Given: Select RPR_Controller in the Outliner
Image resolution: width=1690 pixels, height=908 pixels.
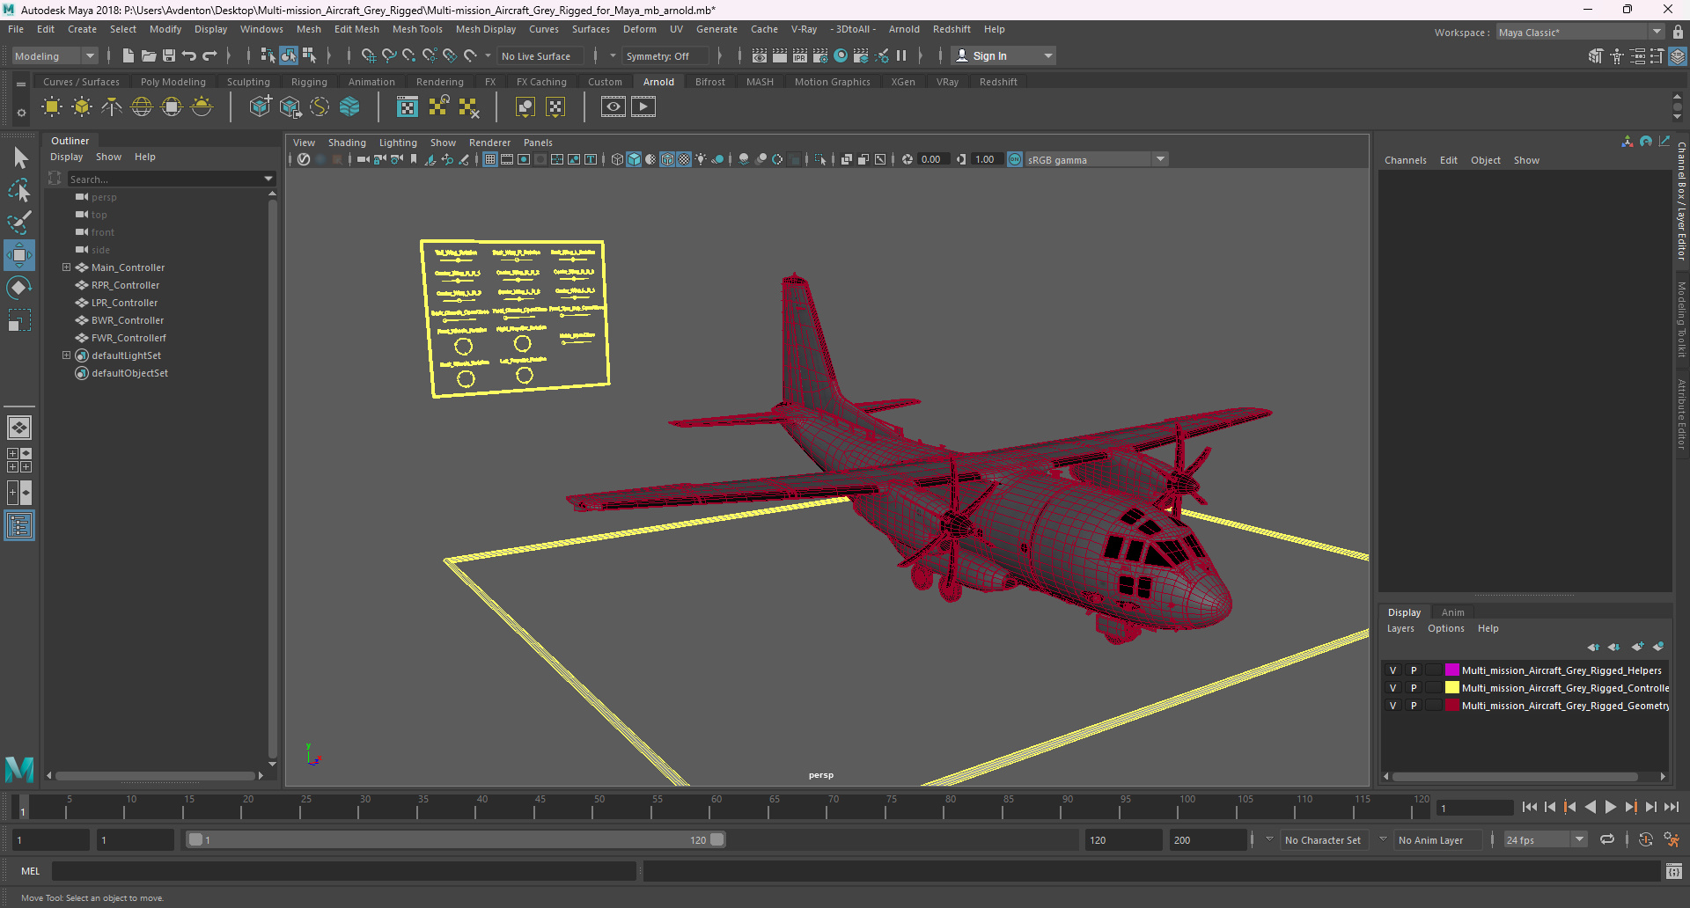Looking at the screenshot, I should (125, 285).
